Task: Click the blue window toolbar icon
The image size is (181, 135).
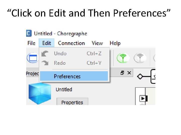Action: pos(33,58)
